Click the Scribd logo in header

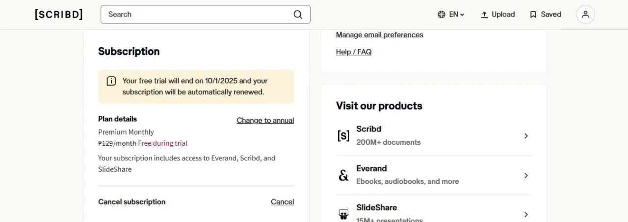pyautogui.click(x=59, y=14)
